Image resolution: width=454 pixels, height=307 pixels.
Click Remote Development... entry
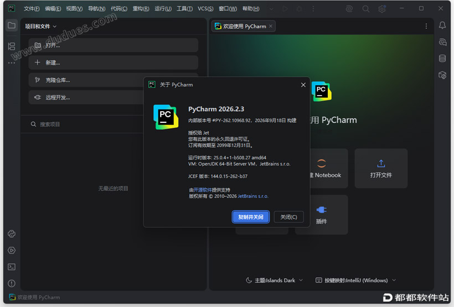[86, 97]
